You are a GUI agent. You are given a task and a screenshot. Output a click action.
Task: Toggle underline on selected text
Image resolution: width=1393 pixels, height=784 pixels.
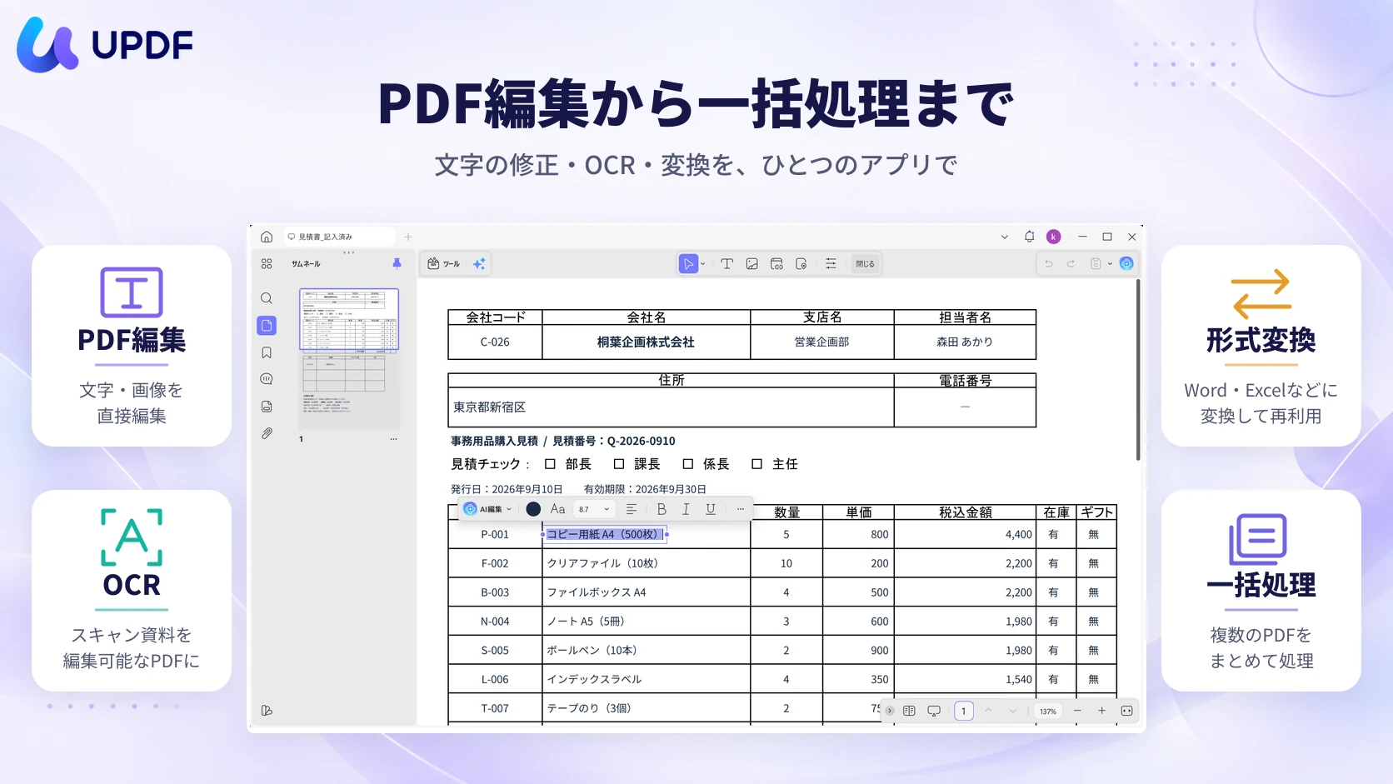click(x=711, y=509)
